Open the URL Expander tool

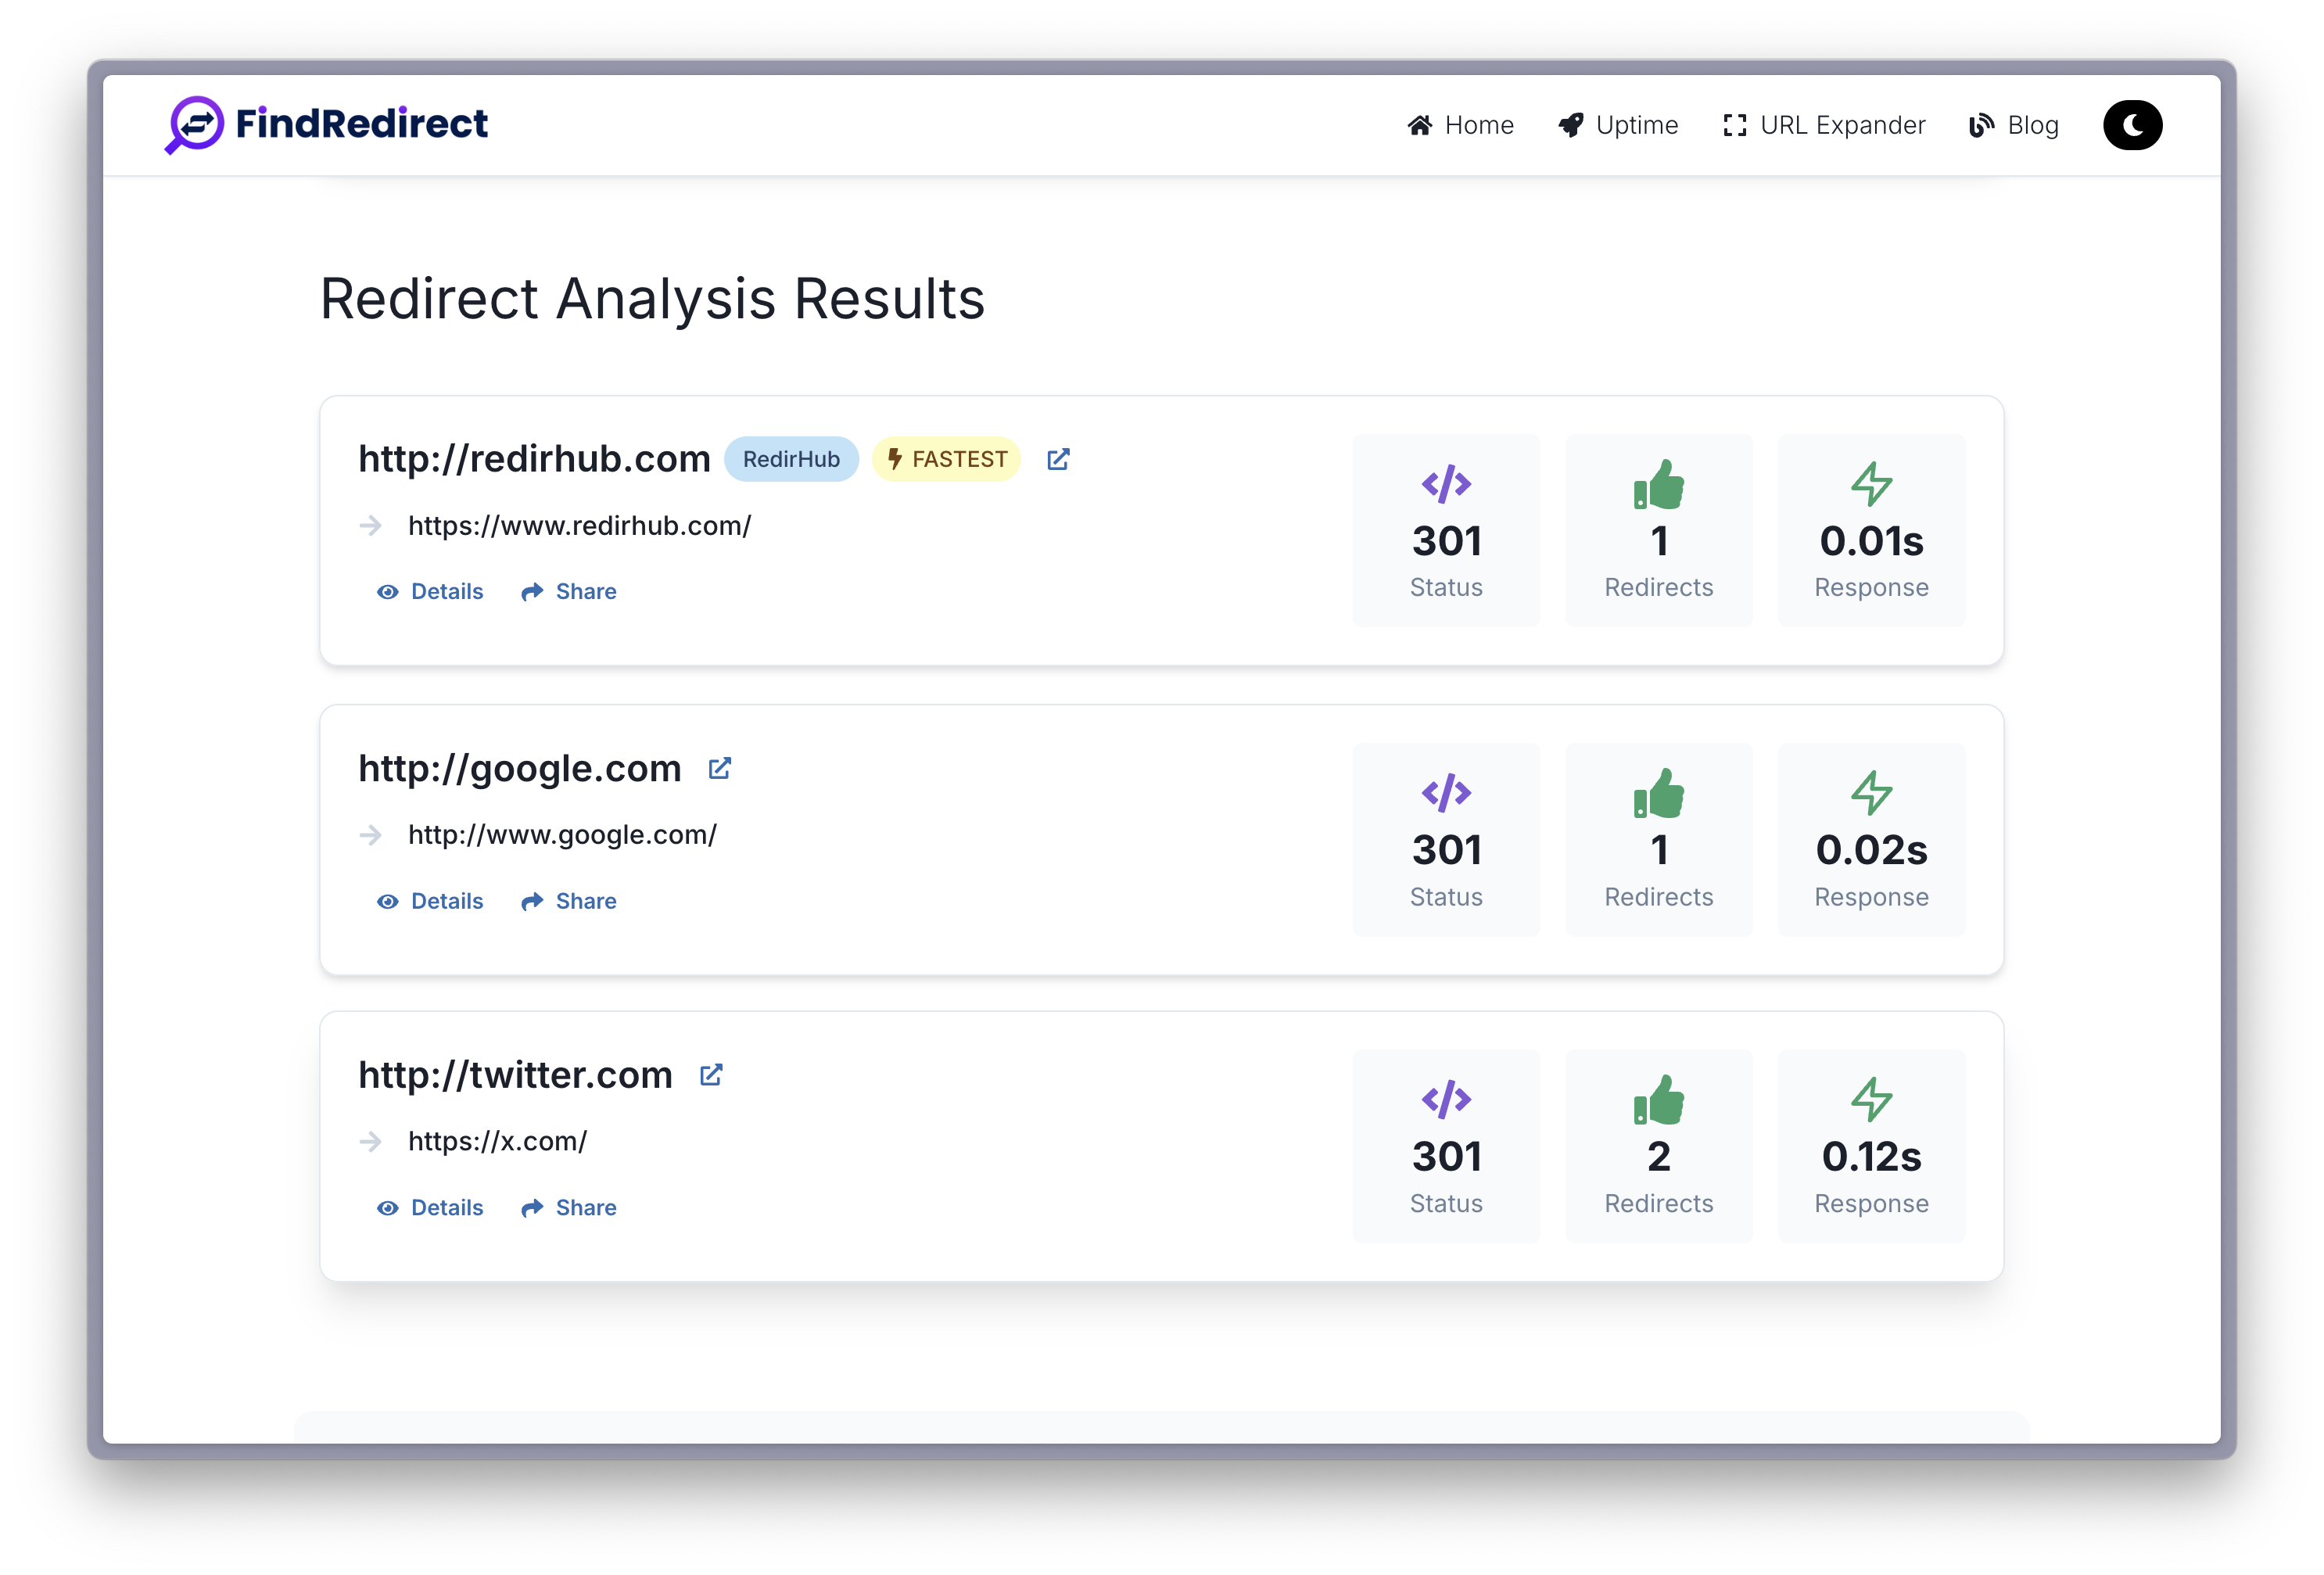[1824, 125]
